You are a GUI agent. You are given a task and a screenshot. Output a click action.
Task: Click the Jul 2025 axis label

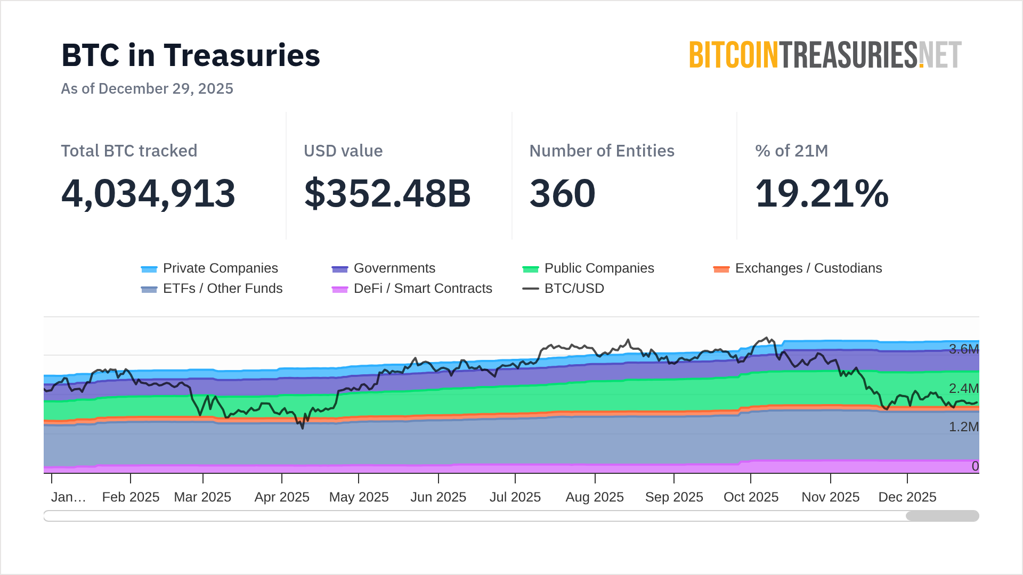point(515,497)
